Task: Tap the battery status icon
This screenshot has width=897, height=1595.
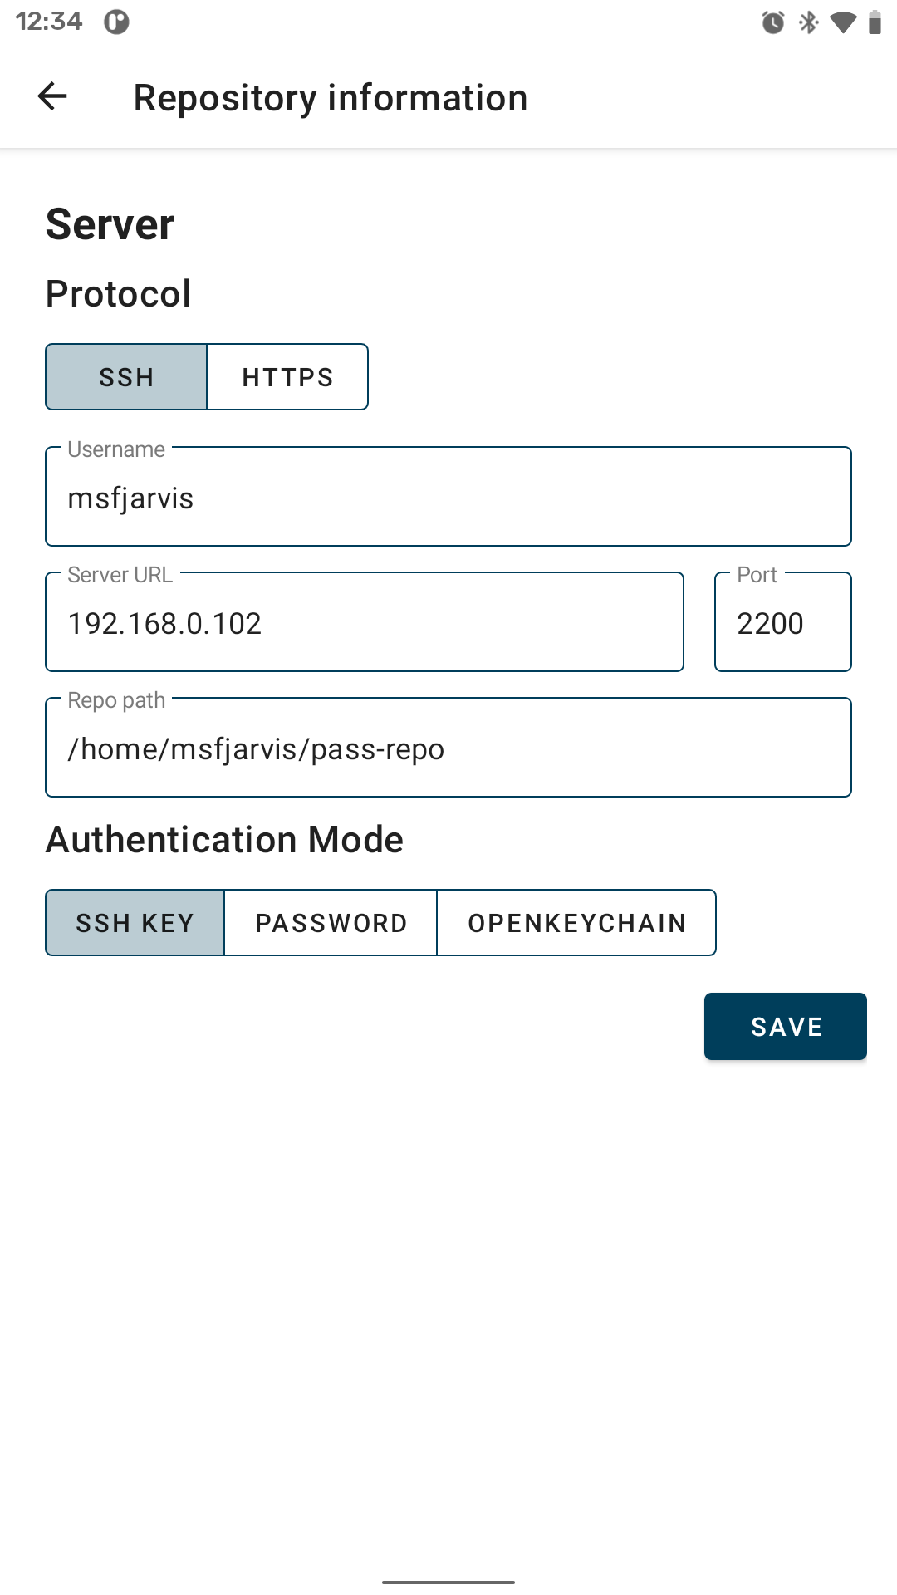Action: point(874,22)
